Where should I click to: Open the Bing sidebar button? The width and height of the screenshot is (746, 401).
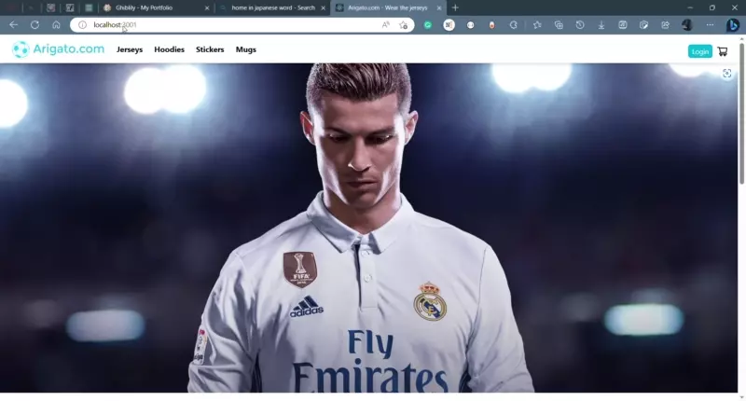tap(733, 25)
